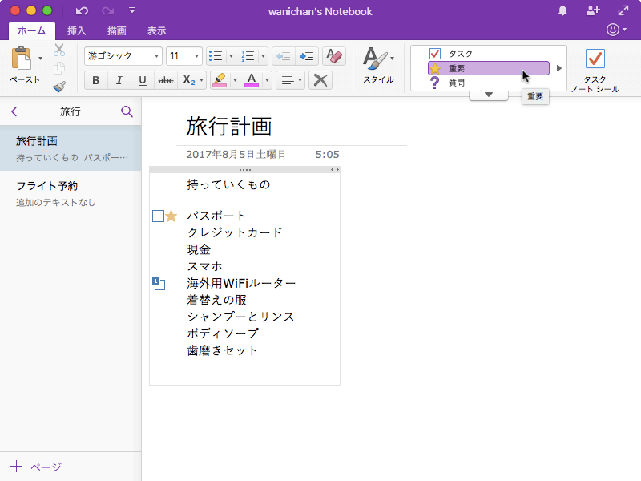Apply the pink text highlight color
Screen dimensions: 641x481
(220, 80)
